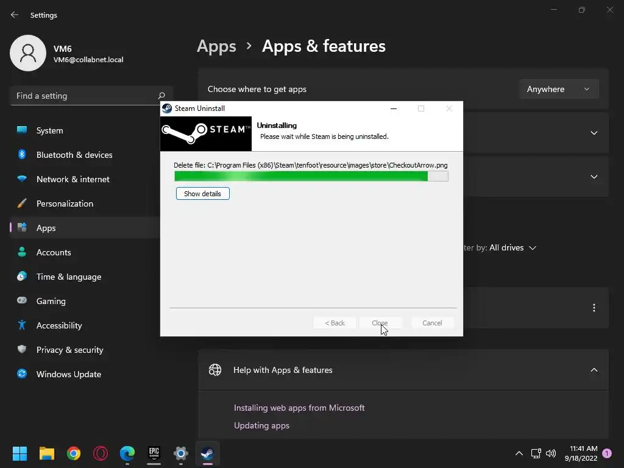624x468 pixels.
Task: Click the Accessibility figure icon
Action: point(22,325)
